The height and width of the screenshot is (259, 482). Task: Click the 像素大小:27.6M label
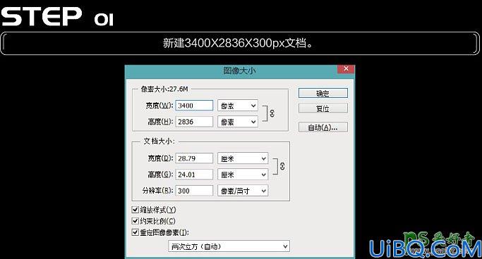pyautogui.click(x=164, y=89)
